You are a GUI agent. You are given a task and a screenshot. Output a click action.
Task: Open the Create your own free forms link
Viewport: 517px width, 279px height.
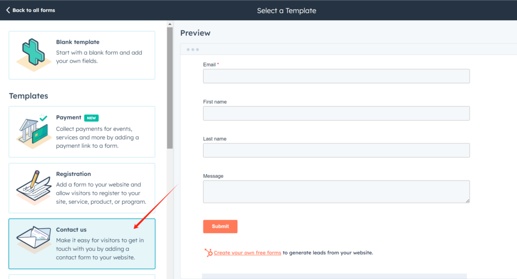point(247,253)
